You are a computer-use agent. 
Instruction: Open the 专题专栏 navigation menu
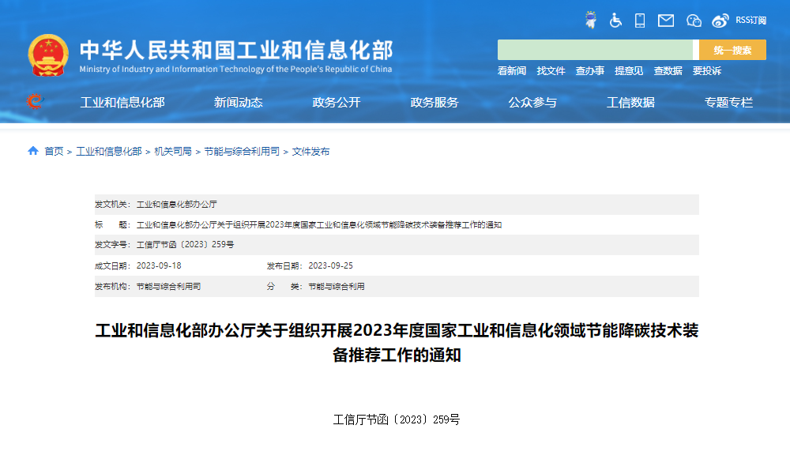click(728, 103)
